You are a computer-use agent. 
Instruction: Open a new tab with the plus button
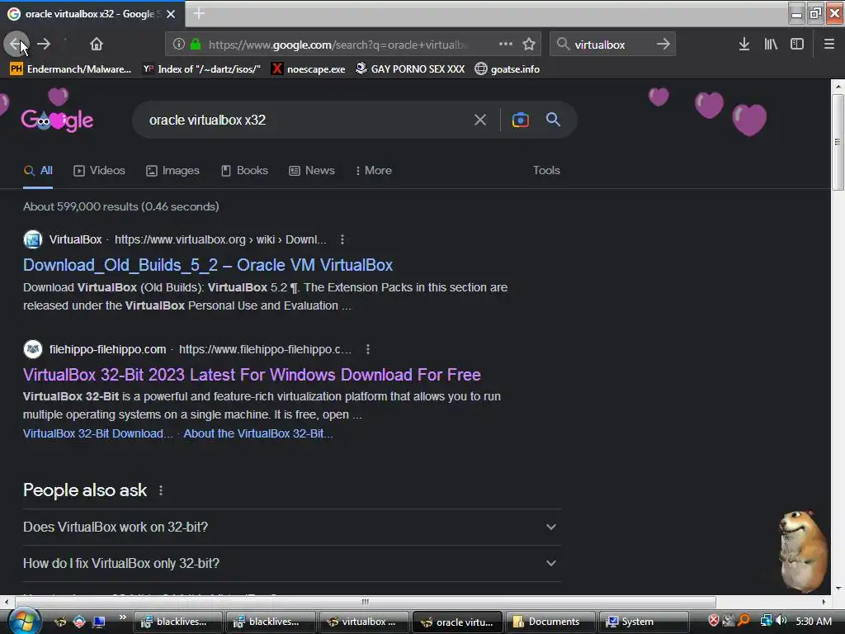(199, 13)
